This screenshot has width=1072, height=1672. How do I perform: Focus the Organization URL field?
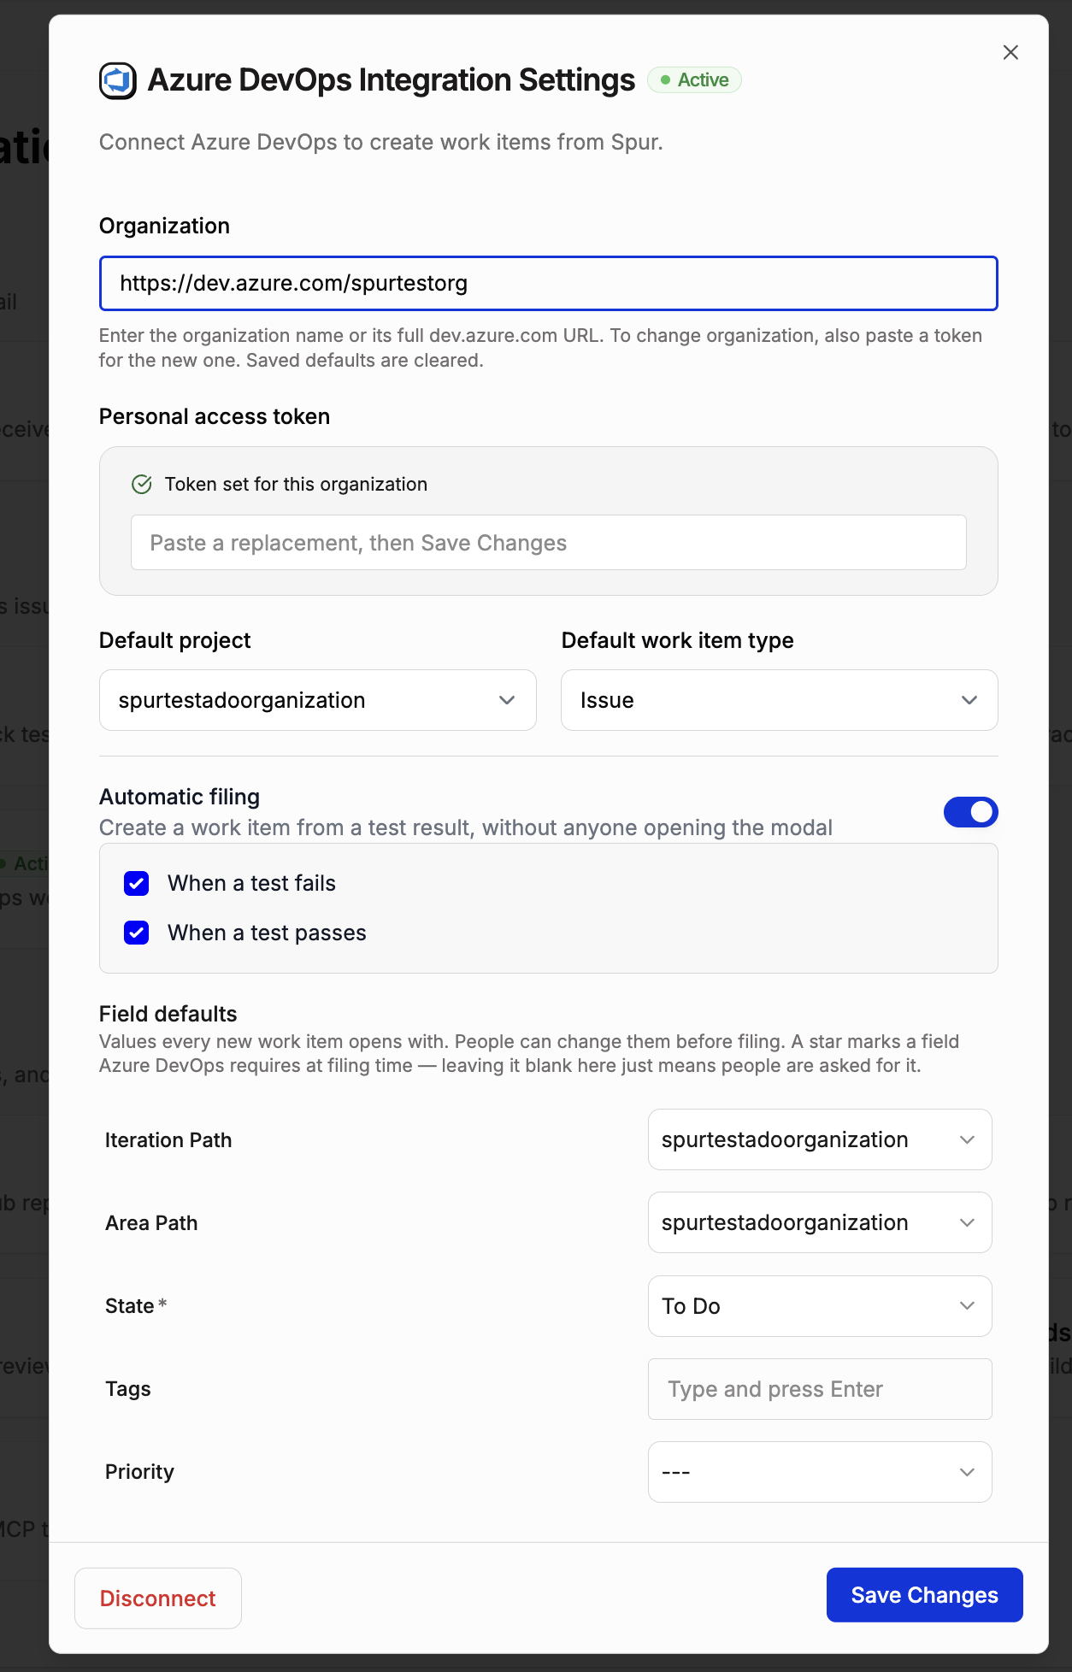[549, 283]
